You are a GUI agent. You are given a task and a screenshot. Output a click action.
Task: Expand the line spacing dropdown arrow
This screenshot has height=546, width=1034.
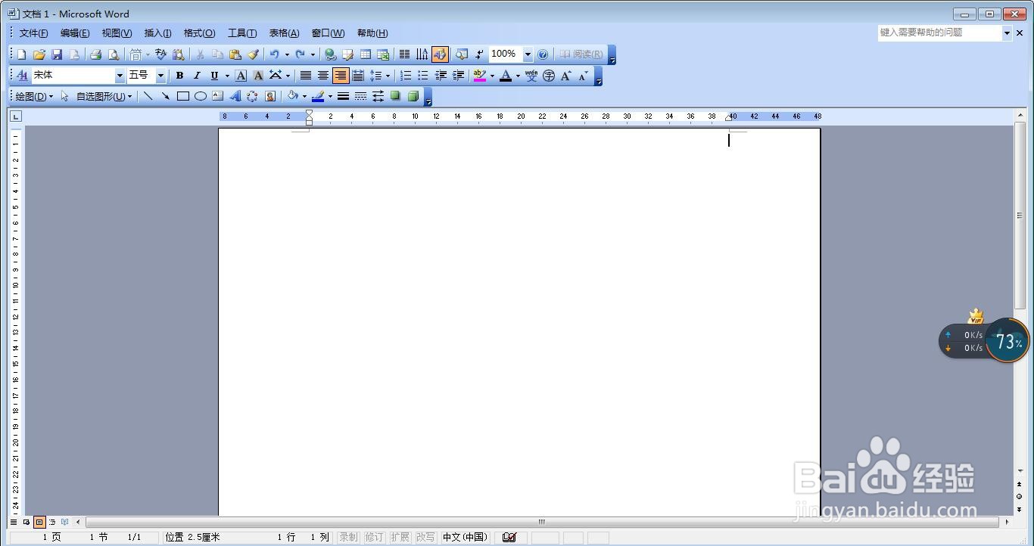(388, 76)
